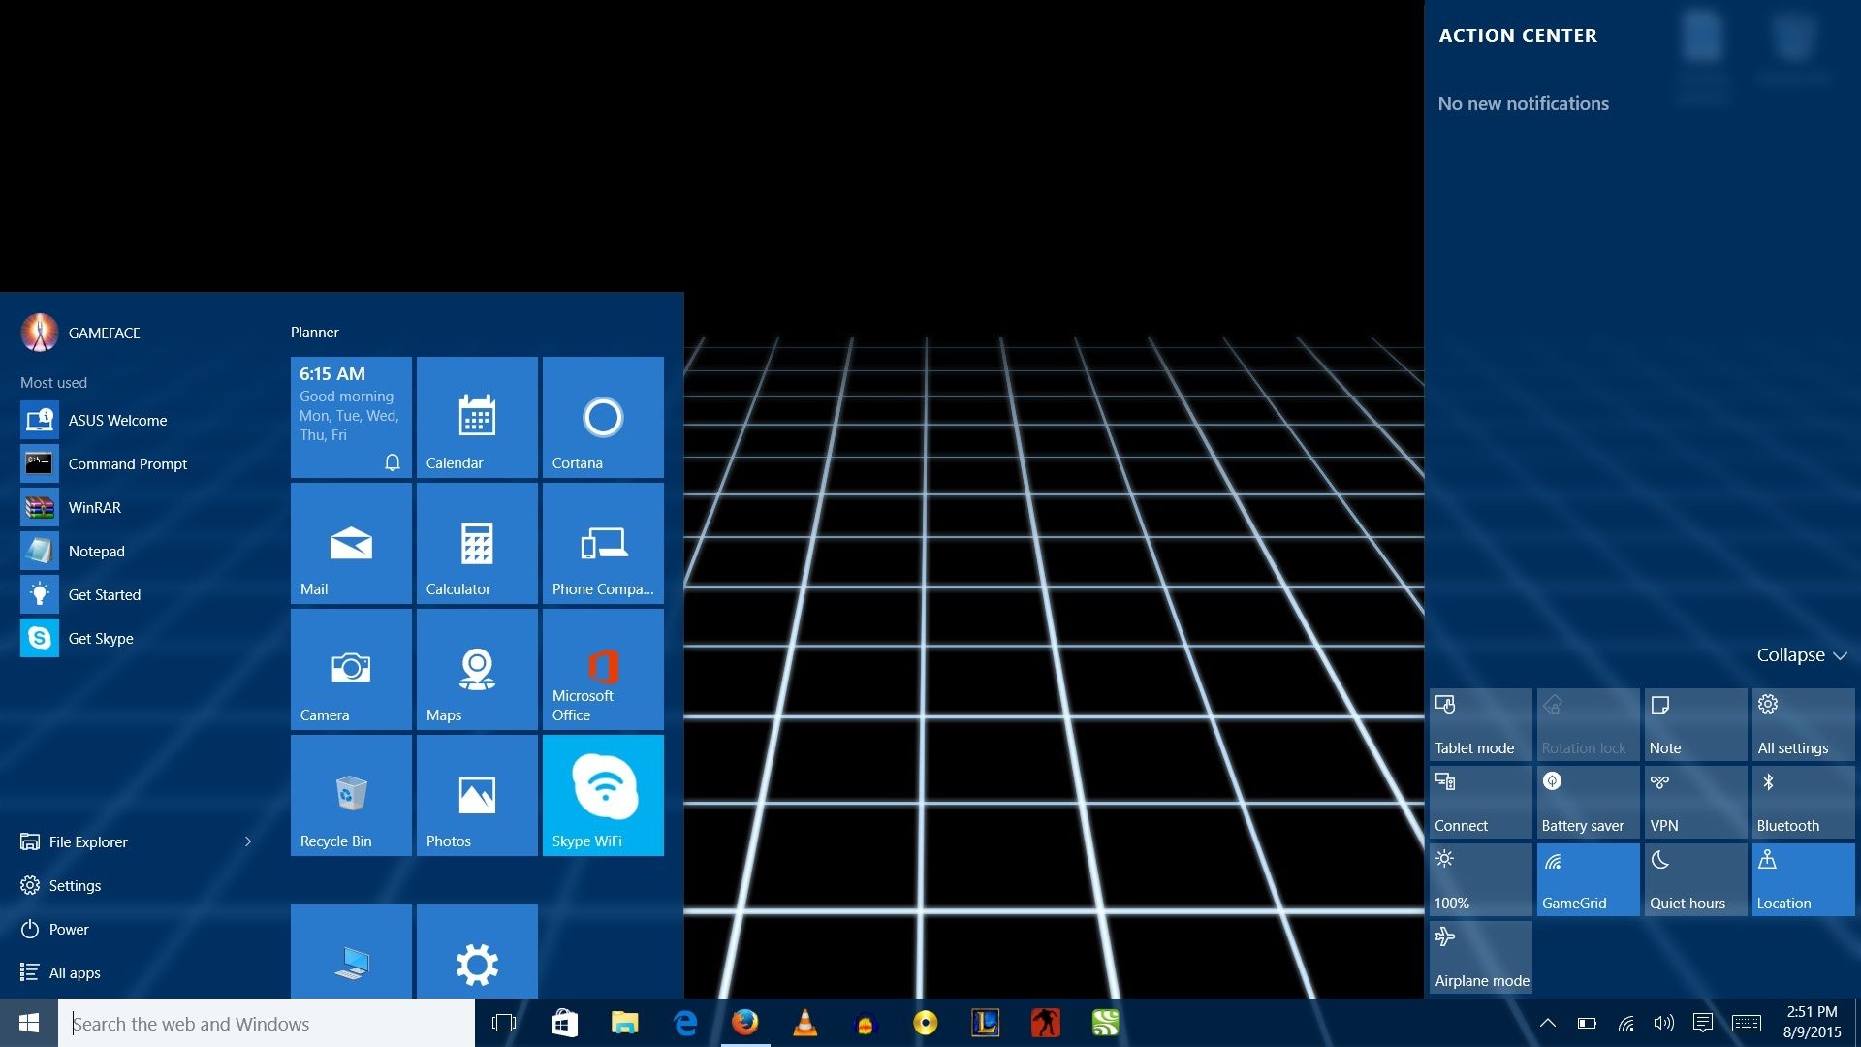The height and width of the screenshot is (1047, 1861).
Task: Open the Maps tile
Action: (x=477, y=669)
